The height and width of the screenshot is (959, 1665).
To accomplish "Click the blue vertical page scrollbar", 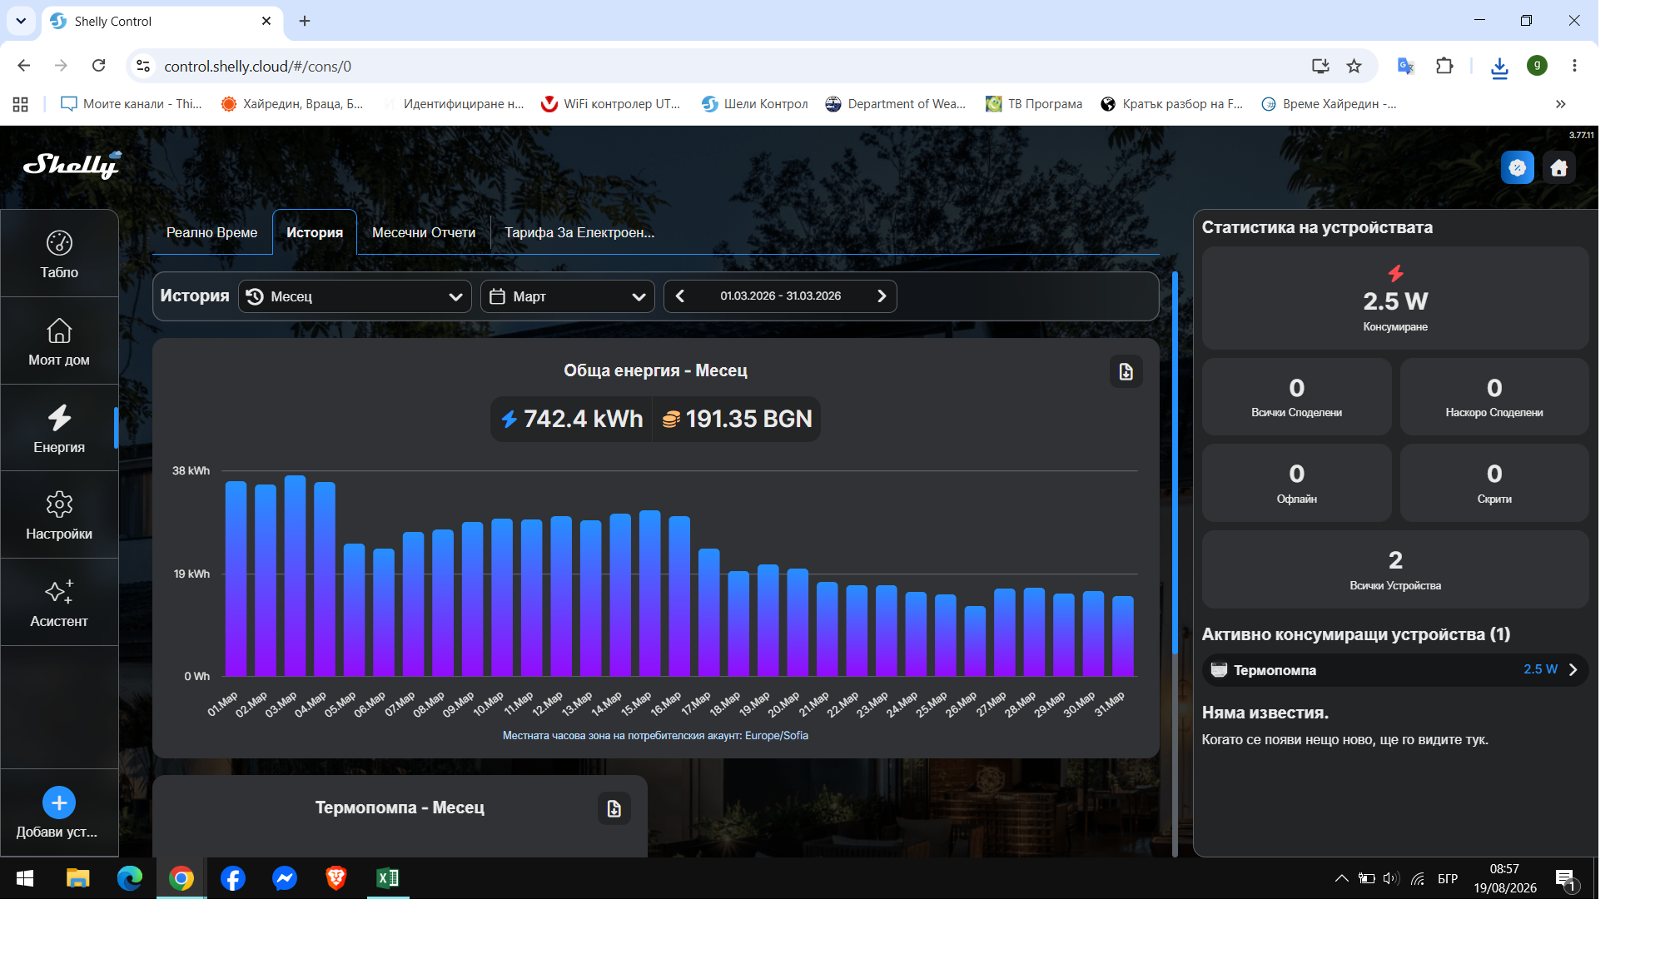I will click(x=1175, y=463).
